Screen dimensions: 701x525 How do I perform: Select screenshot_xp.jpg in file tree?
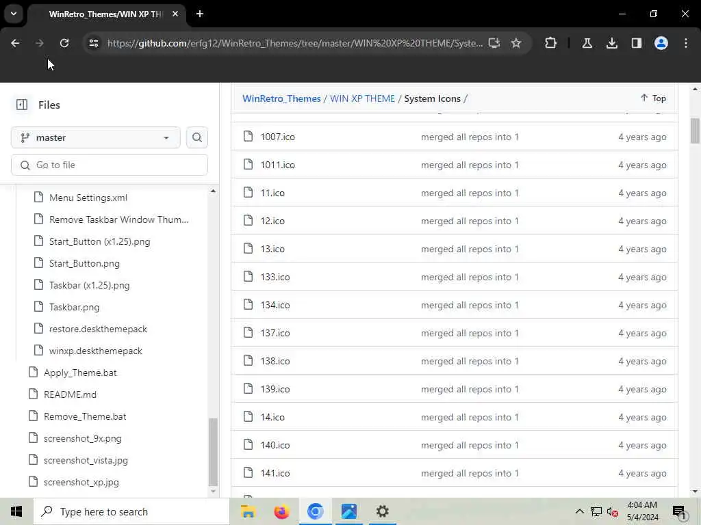[x=81, y=482]
